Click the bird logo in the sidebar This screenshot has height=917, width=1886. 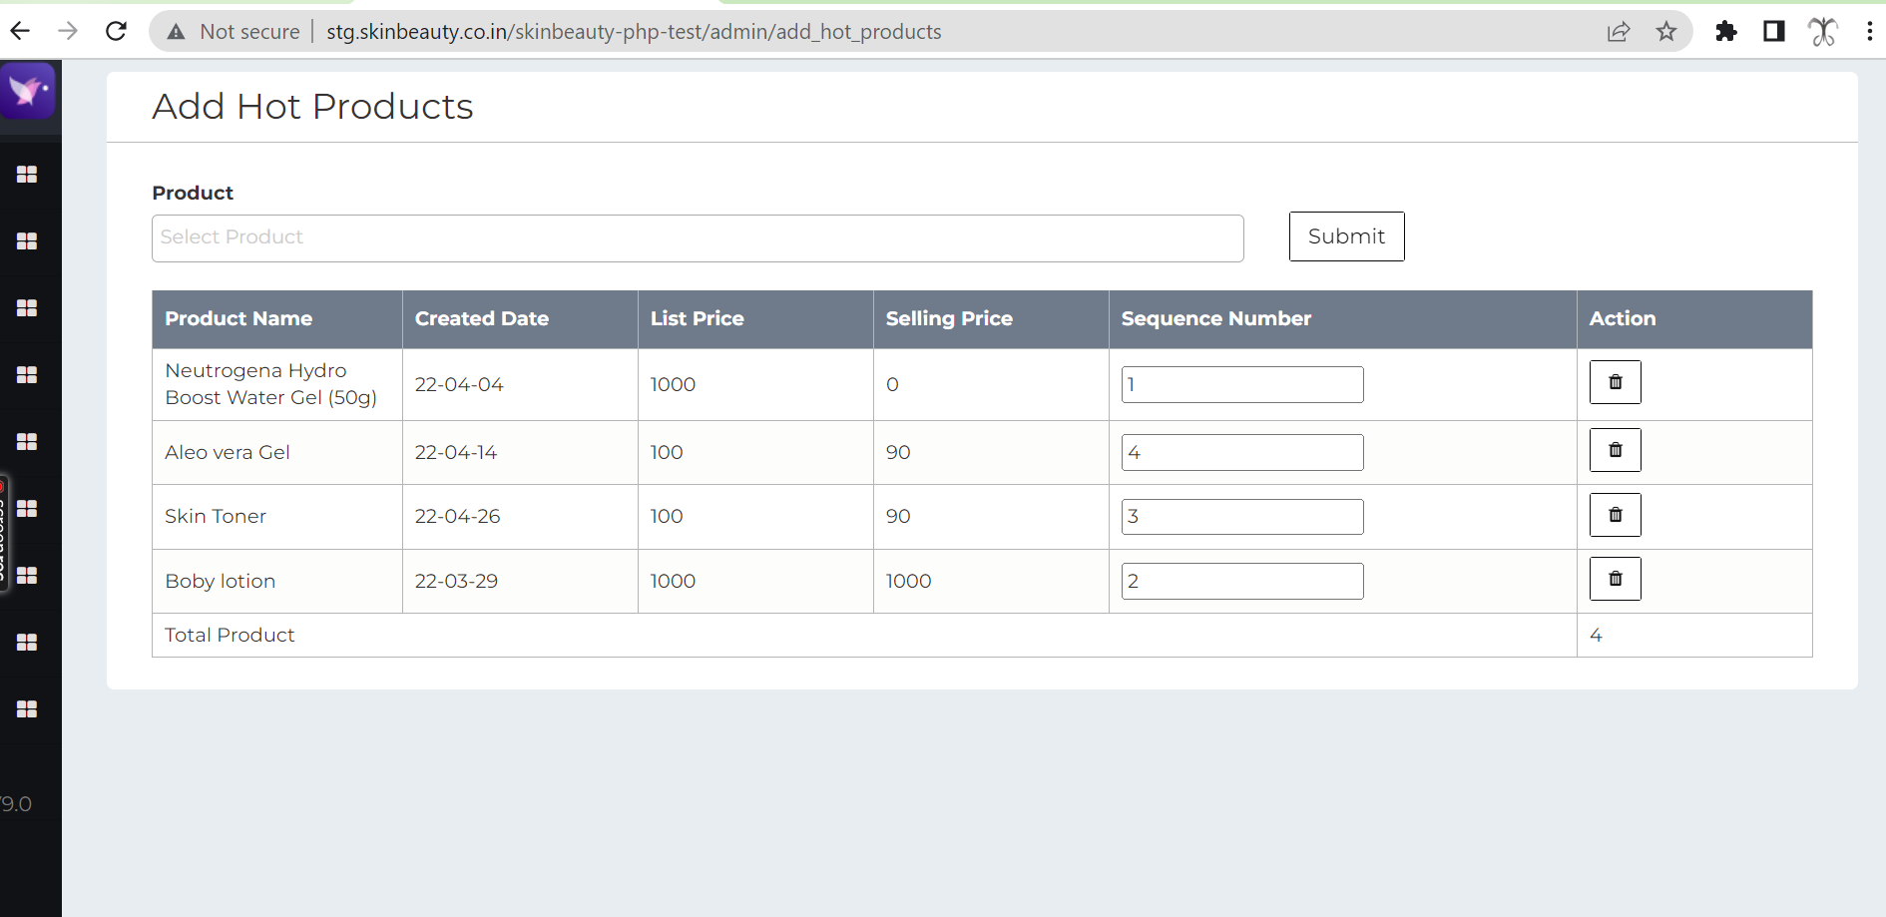click(x=28, y=91)
